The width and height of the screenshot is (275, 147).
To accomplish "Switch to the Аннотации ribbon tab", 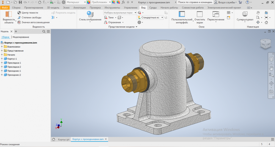I will tap(80, 7).
